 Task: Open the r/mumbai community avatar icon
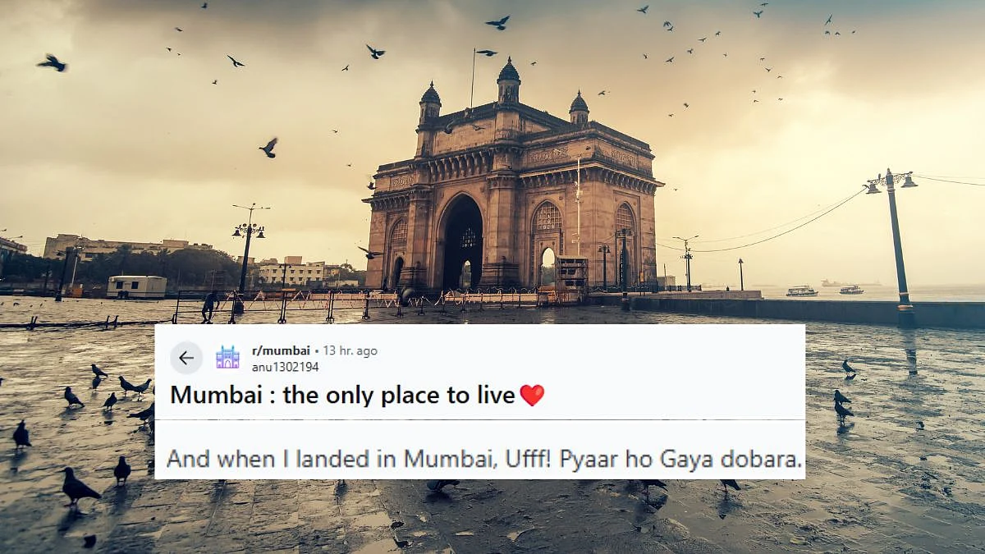(x=227, y=358)
